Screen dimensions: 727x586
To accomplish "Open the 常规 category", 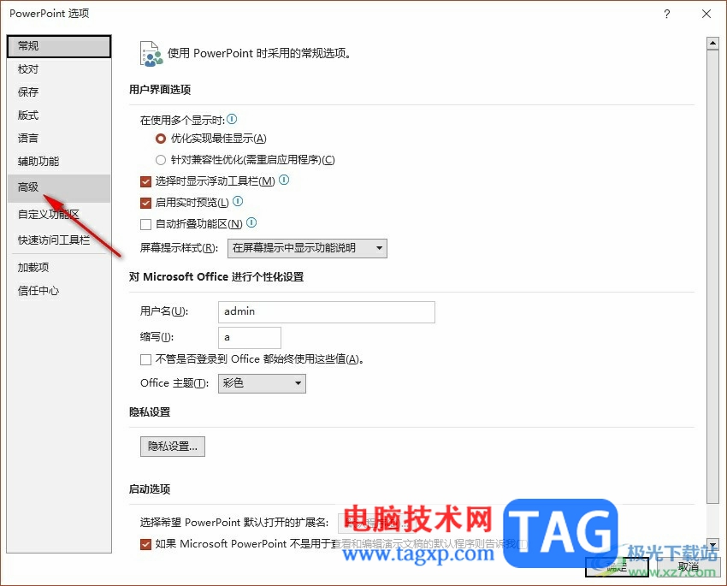I will pyautogui.click(x=59, y=46).
